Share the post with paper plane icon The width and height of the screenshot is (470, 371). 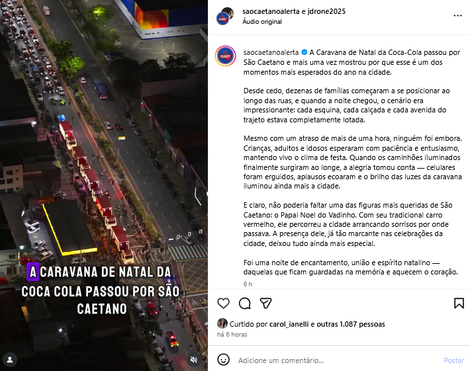(266, 304)
